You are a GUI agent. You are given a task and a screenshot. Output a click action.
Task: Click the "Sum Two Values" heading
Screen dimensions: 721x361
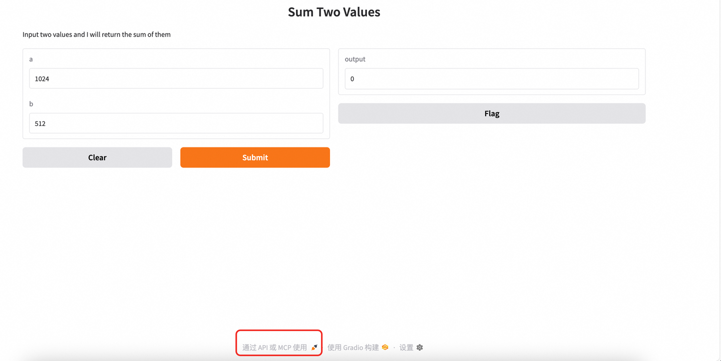point(334,12)
